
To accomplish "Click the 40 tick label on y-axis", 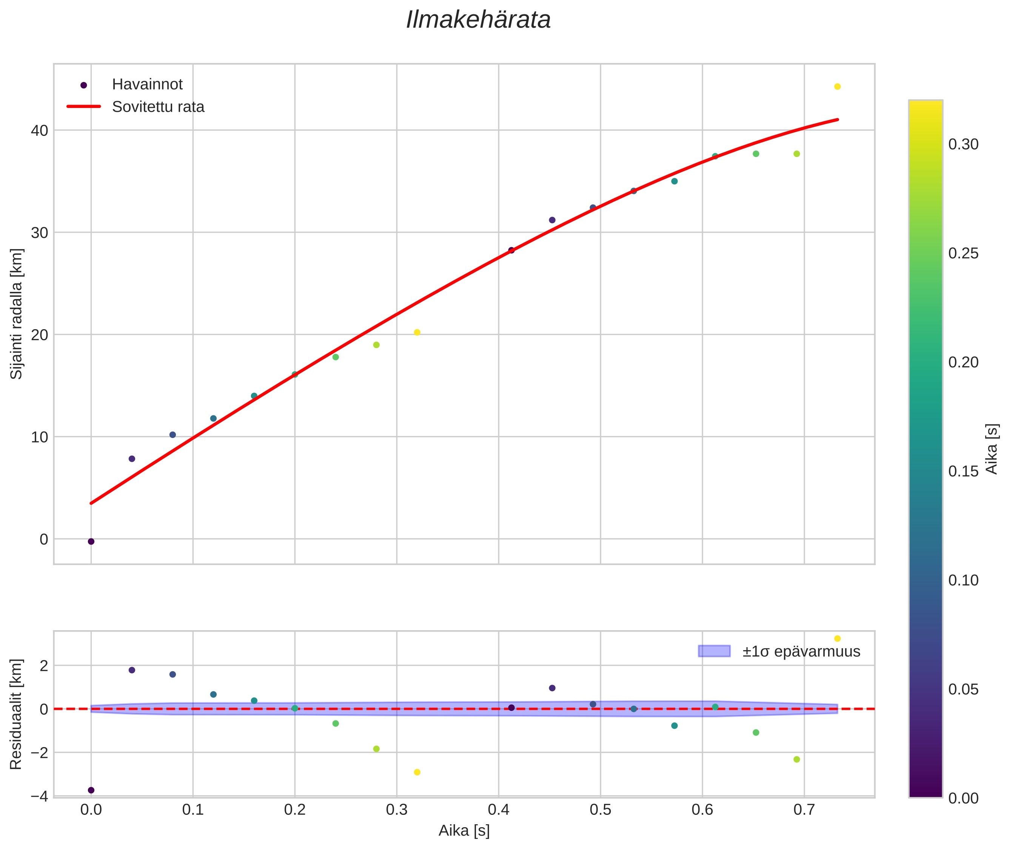I will (x=39, y=130).
